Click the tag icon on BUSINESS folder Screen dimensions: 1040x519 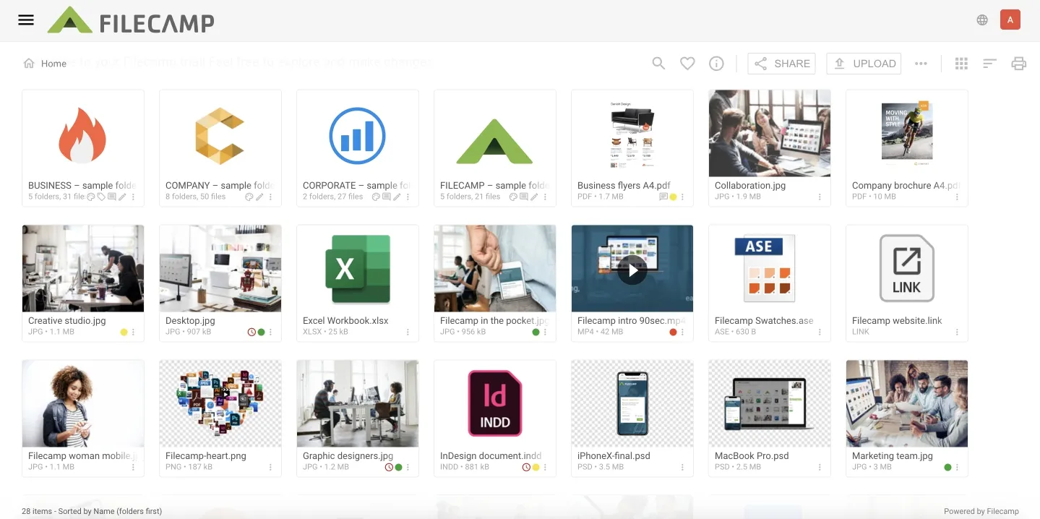[101, 197]
